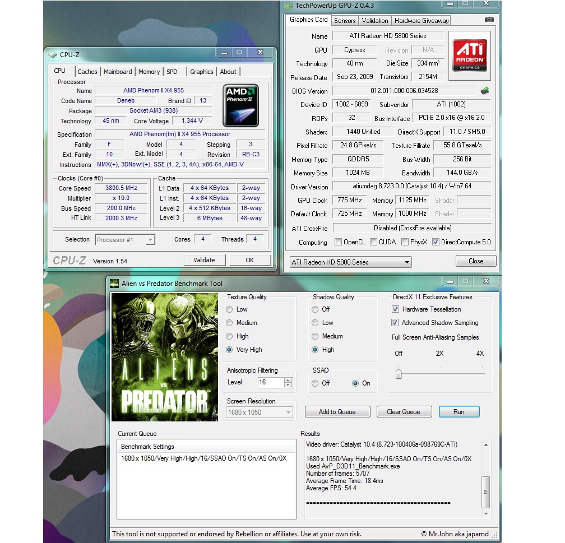Click the Validate button in CPU-Z

pos(204,260)
